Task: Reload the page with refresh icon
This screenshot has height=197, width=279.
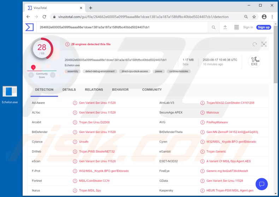Action: [x=44, y=17]
